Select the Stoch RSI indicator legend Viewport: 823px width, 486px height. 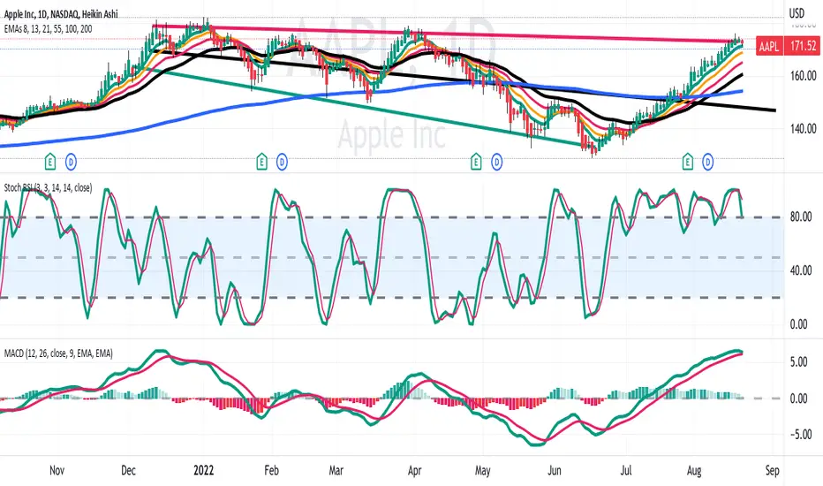click(48, 187)
